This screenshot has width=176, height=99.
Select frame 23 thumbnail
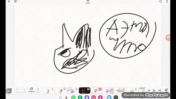[108, 90]
